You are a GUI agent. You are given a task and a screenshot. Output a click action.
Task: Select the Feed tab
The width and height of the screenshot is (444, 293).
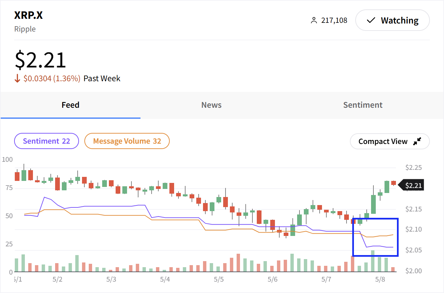[x=70, y=105]
